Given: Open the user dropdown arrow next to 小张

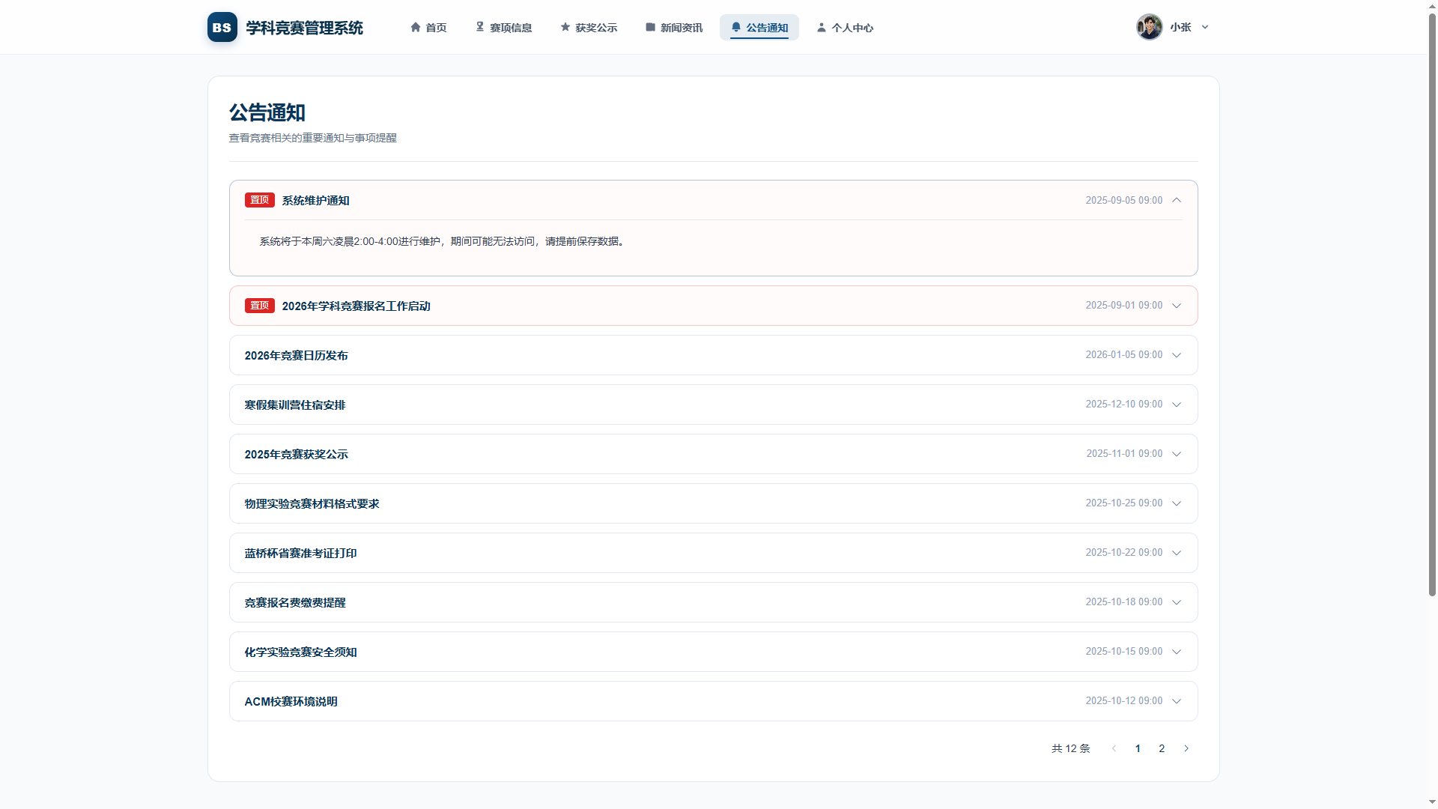Looking at the screenshot, I should [x=1205, y=27].
